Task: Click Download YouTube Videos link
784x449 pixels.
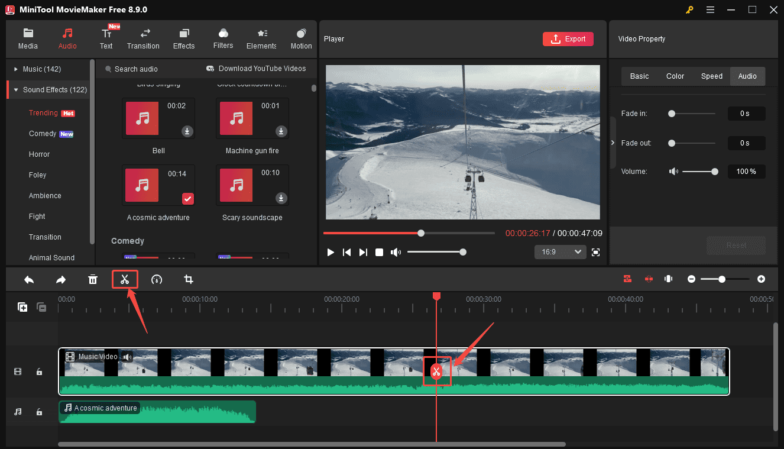Action: click(x=256, y=69)
